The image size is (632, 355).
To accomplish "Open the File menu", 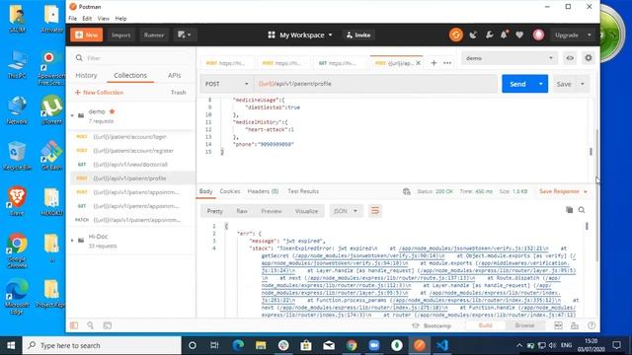I will (72, 19).
